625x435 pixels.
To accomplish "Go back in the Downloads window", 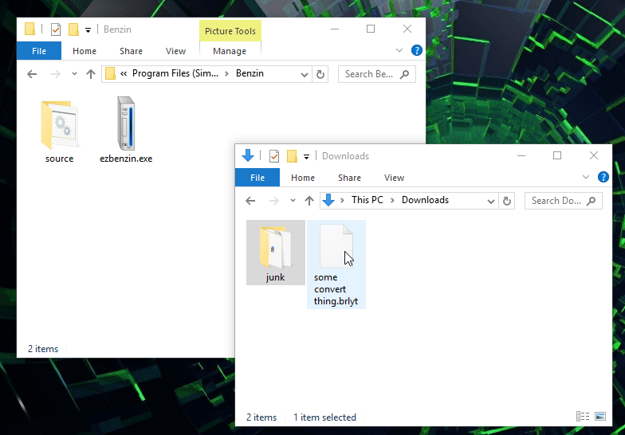I will pyautogui.click(x=250, y=201).
